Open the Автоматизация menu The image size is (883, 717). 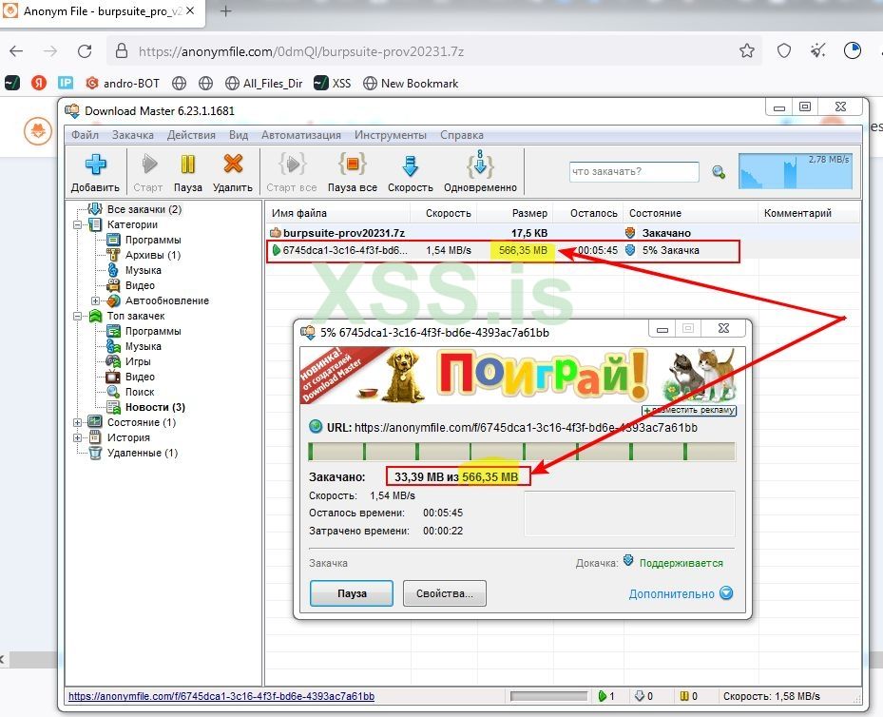click(x=300, y=135)
